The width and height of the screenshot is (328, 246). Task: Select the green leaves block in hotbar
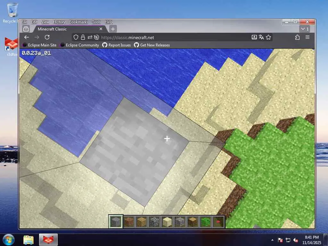[205, 222]
